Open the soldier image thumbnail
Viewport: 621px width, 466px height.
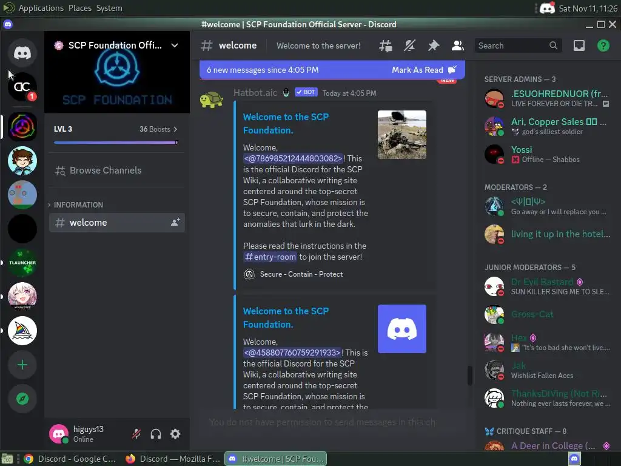point(401,135)
